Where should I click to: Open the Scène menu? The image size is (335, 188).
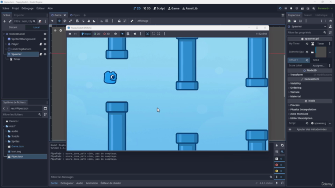(x=6, y=8)
